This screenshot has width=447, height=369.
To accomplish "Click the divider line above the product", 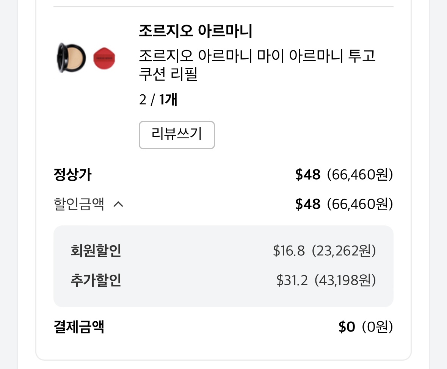I will pyautogui.click(x=224, y=6).
